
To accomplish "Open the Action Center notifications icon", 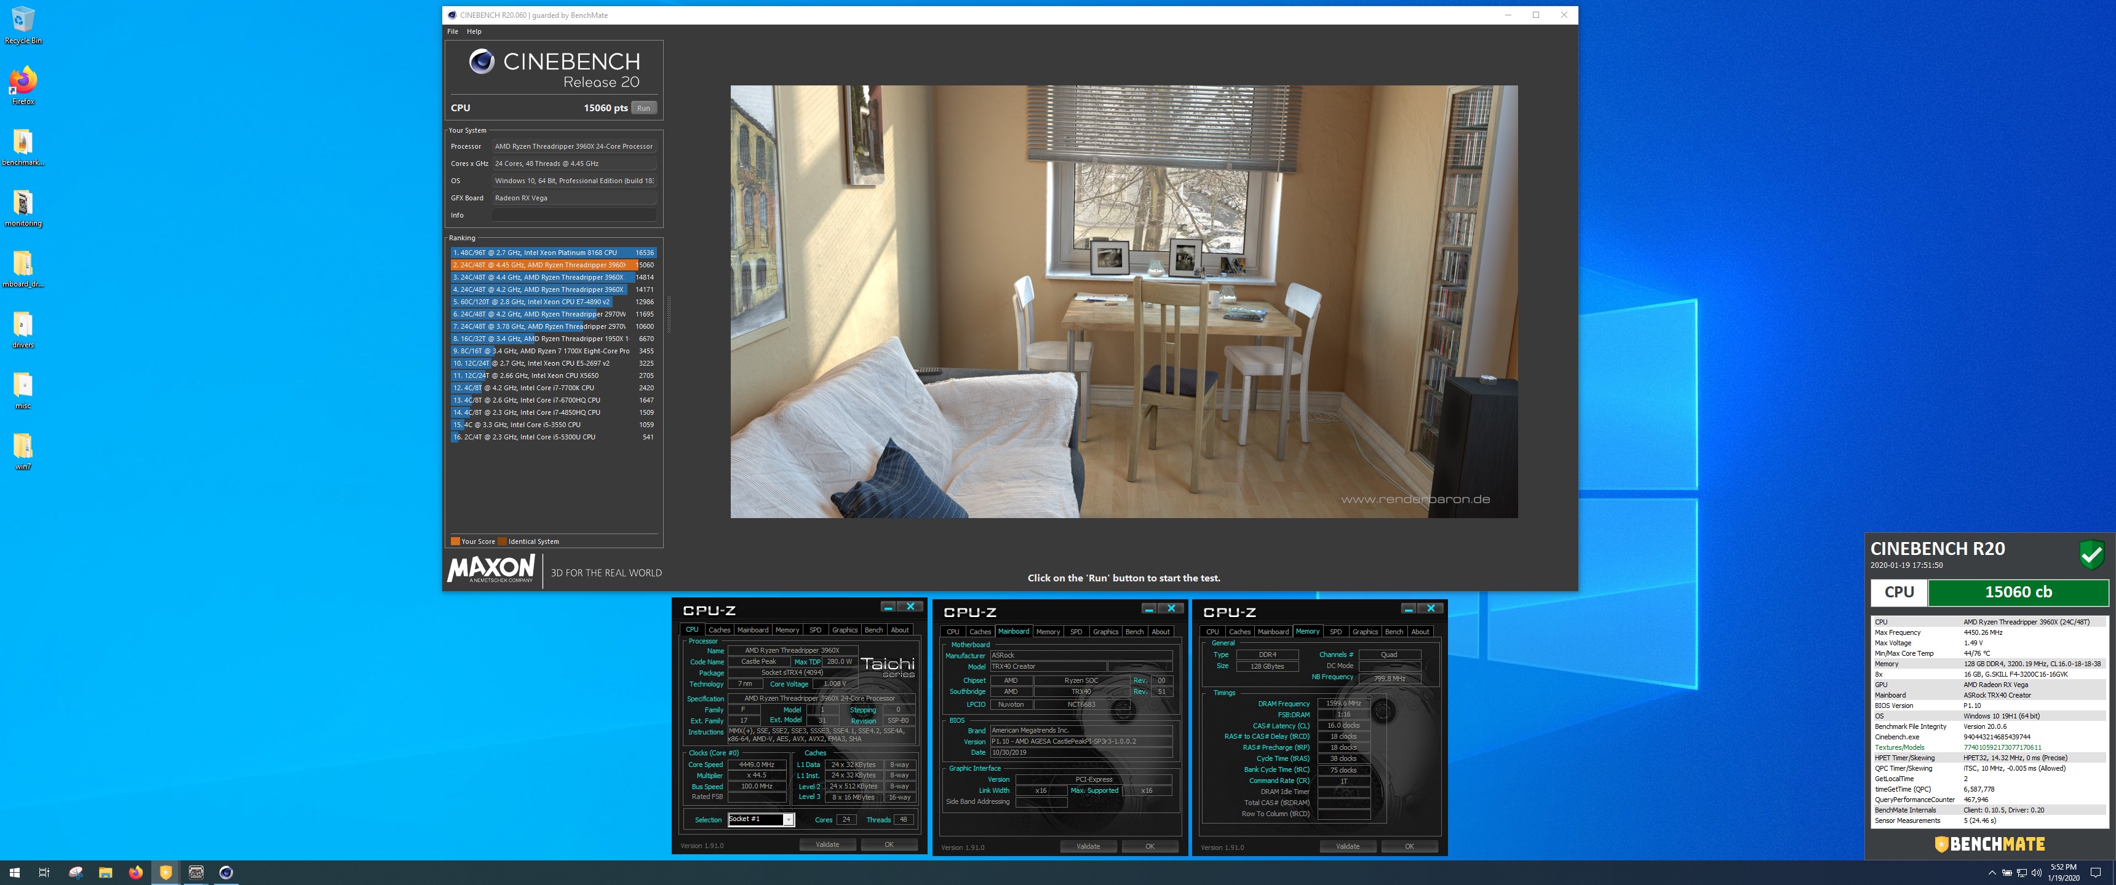I will [2096, 873].
